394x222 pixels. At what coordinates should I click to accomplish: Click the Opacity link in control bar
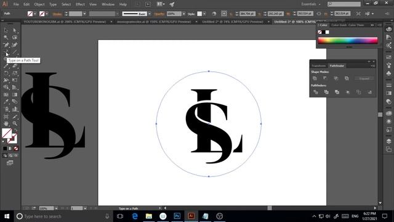[159, 14]
